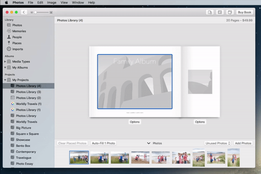261x174 pixels.
Task: Open the book settings toolbar icon
Action: [230, 12]
